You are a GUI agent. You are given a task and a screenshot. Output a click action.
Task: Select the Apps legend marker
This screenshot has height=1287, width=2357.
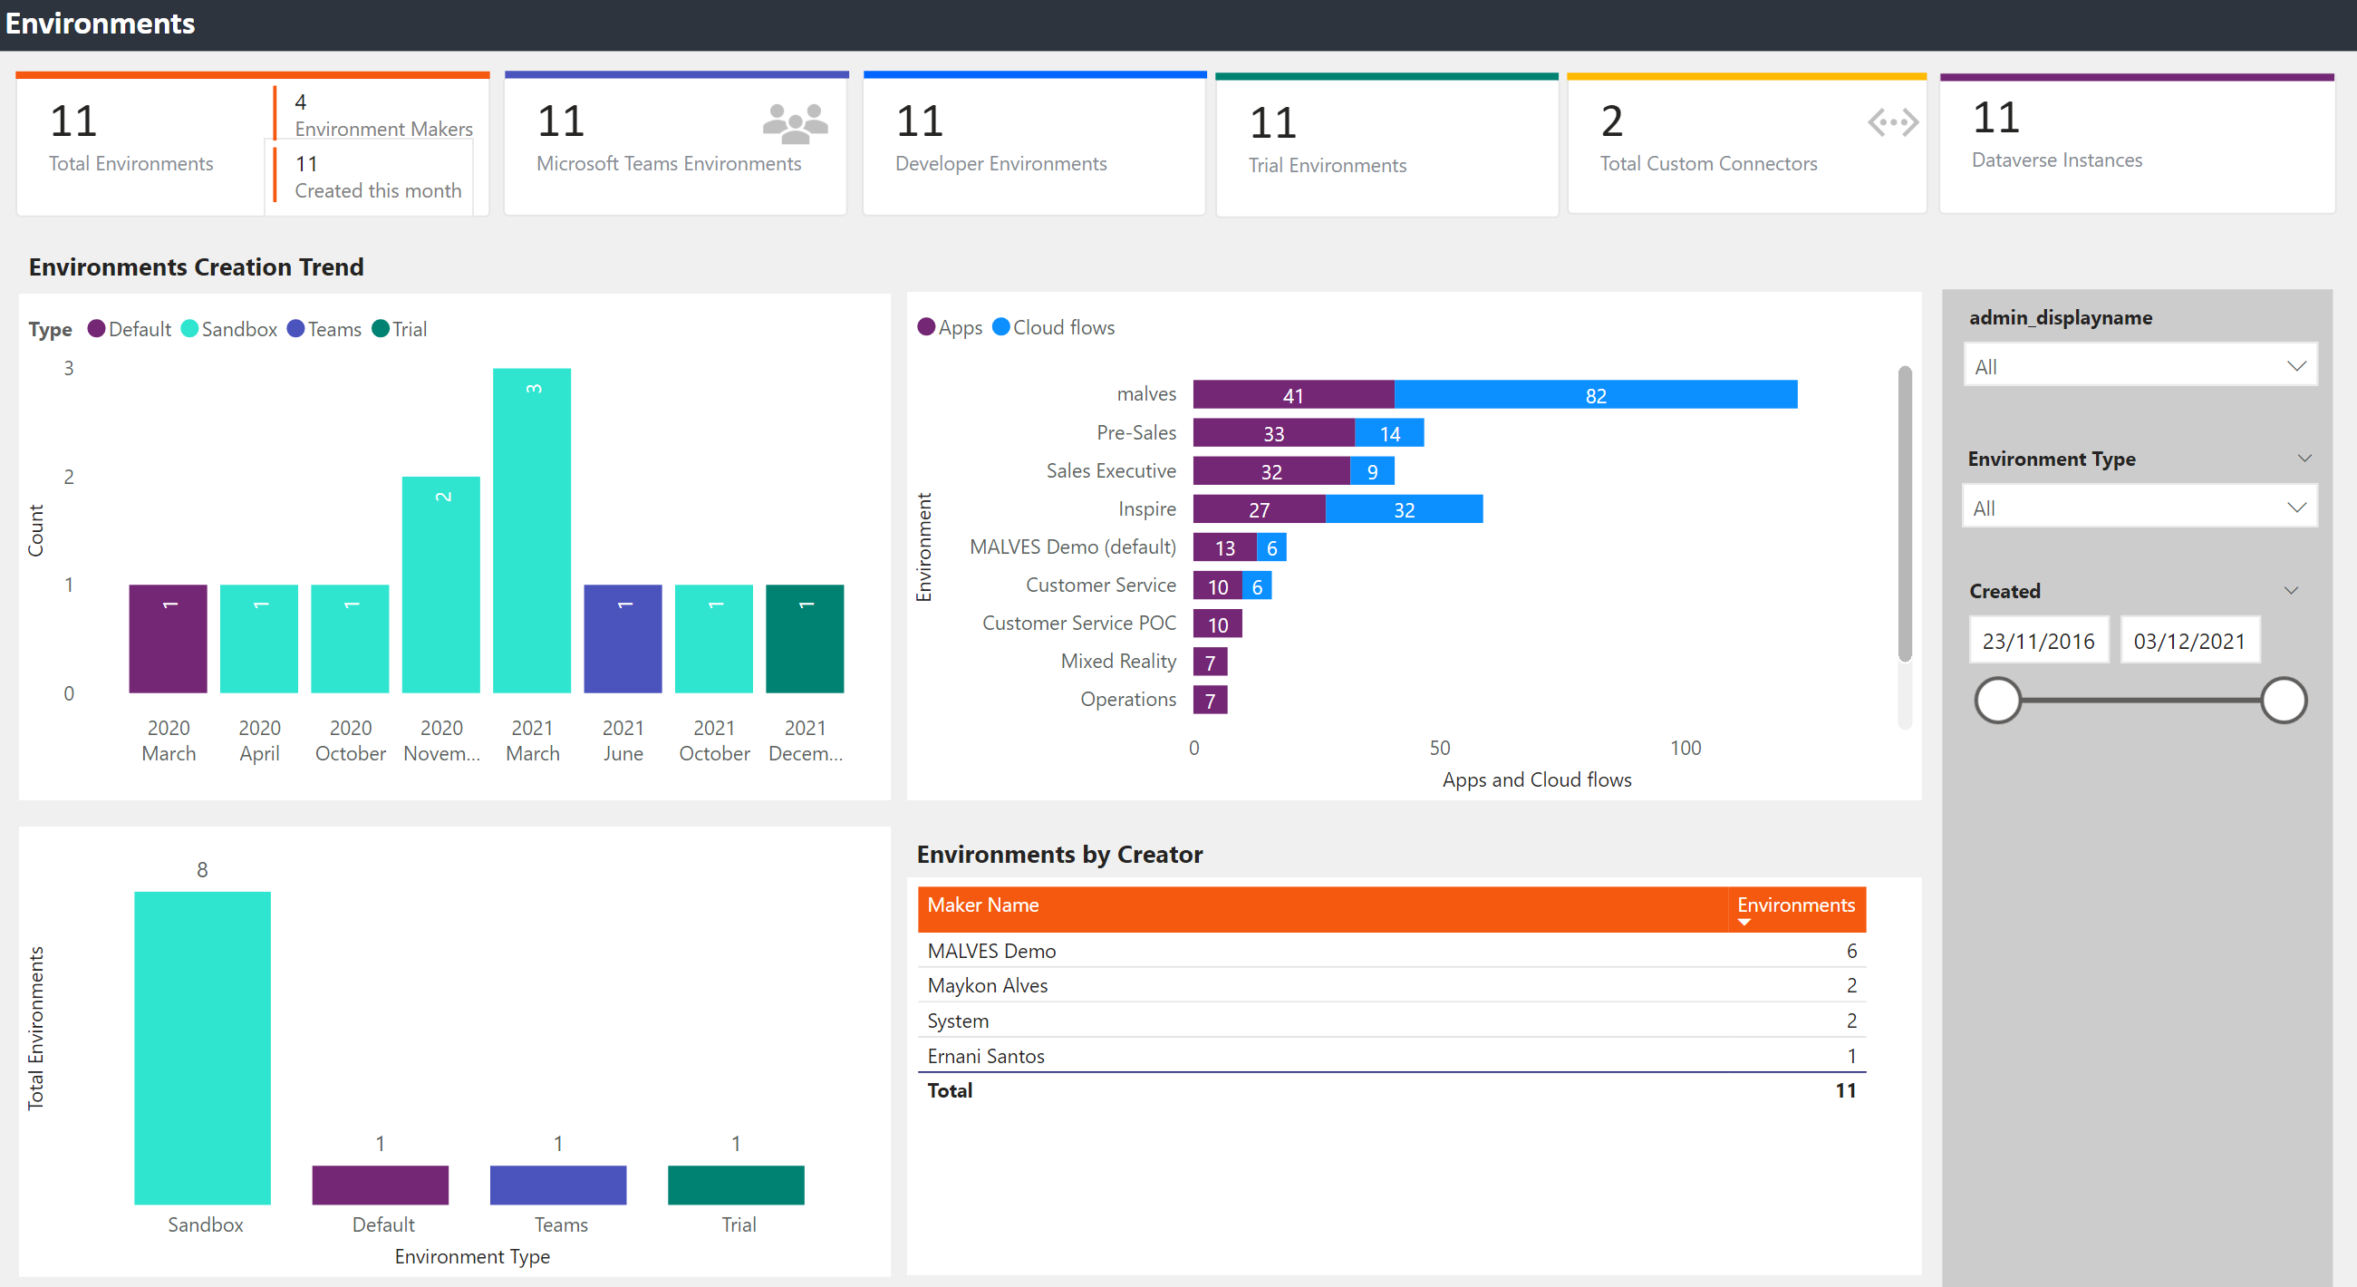coord(926,327)
